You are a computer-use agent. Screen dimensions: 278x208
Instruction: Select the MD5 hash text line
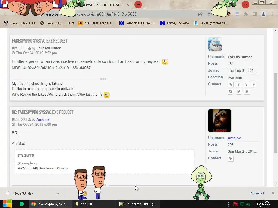(51, 68)
